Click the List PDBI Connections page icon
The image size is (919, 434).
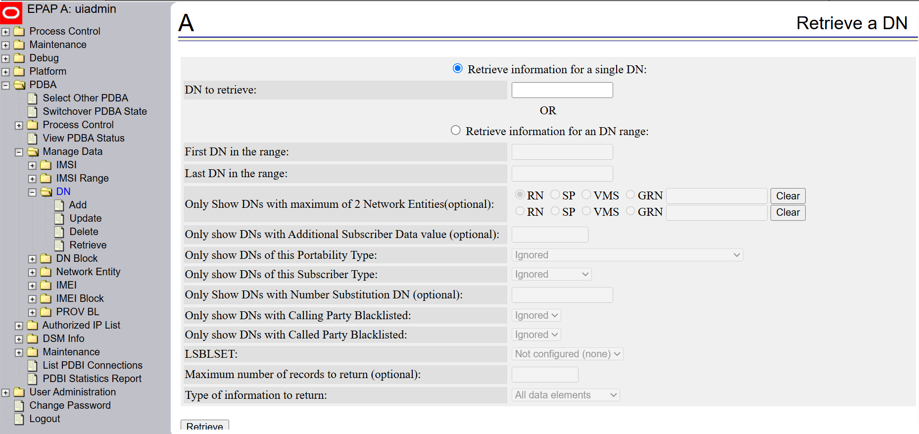click(33, 365)
